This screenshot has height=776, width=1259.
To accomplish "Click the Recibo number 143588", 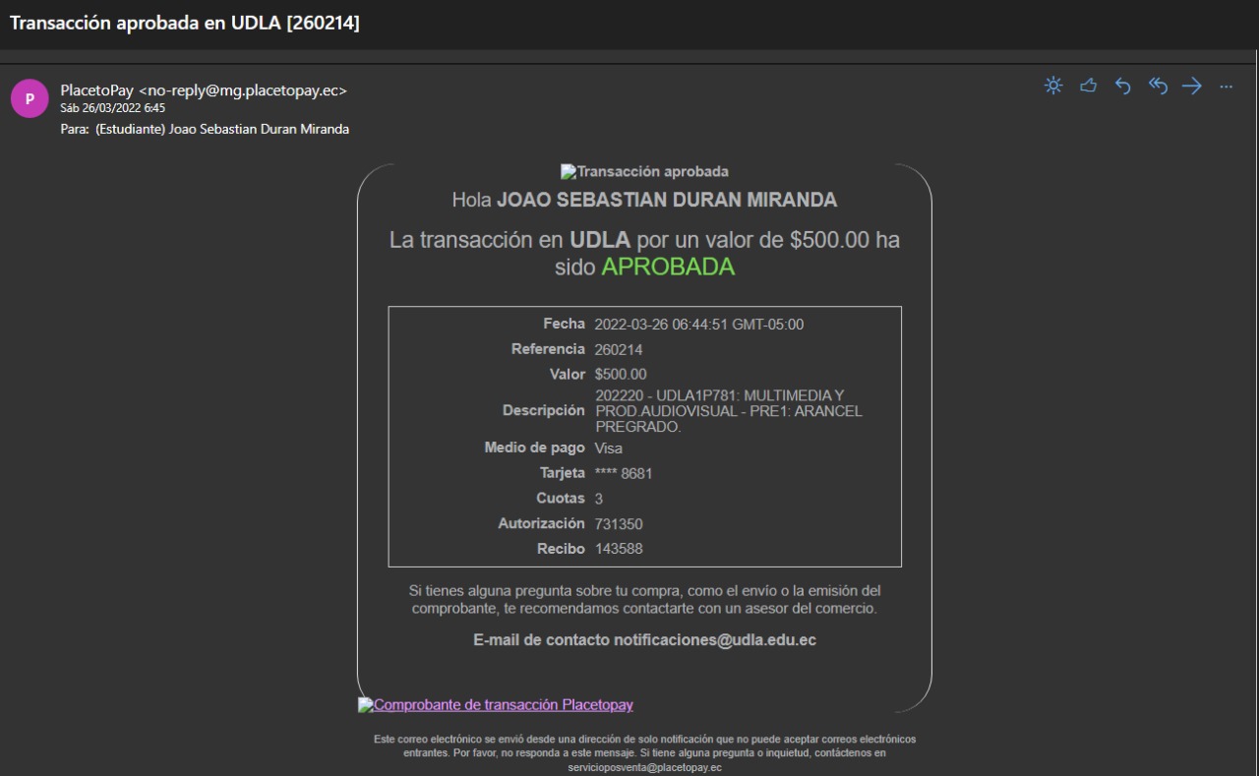I will click(x=619, y=549).
